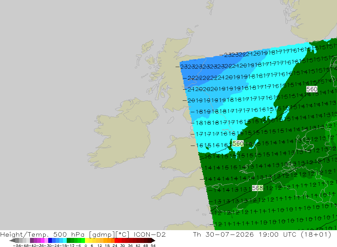Click the '36' scale value
Screen dimensions: 337x247
click(x=130, y=246)
